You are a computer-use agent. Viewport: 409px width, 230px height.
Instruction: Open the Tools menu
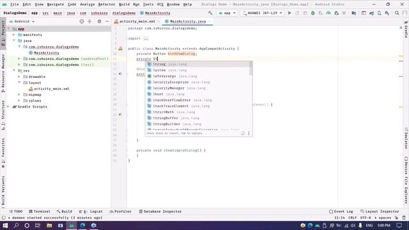point(148,4)
